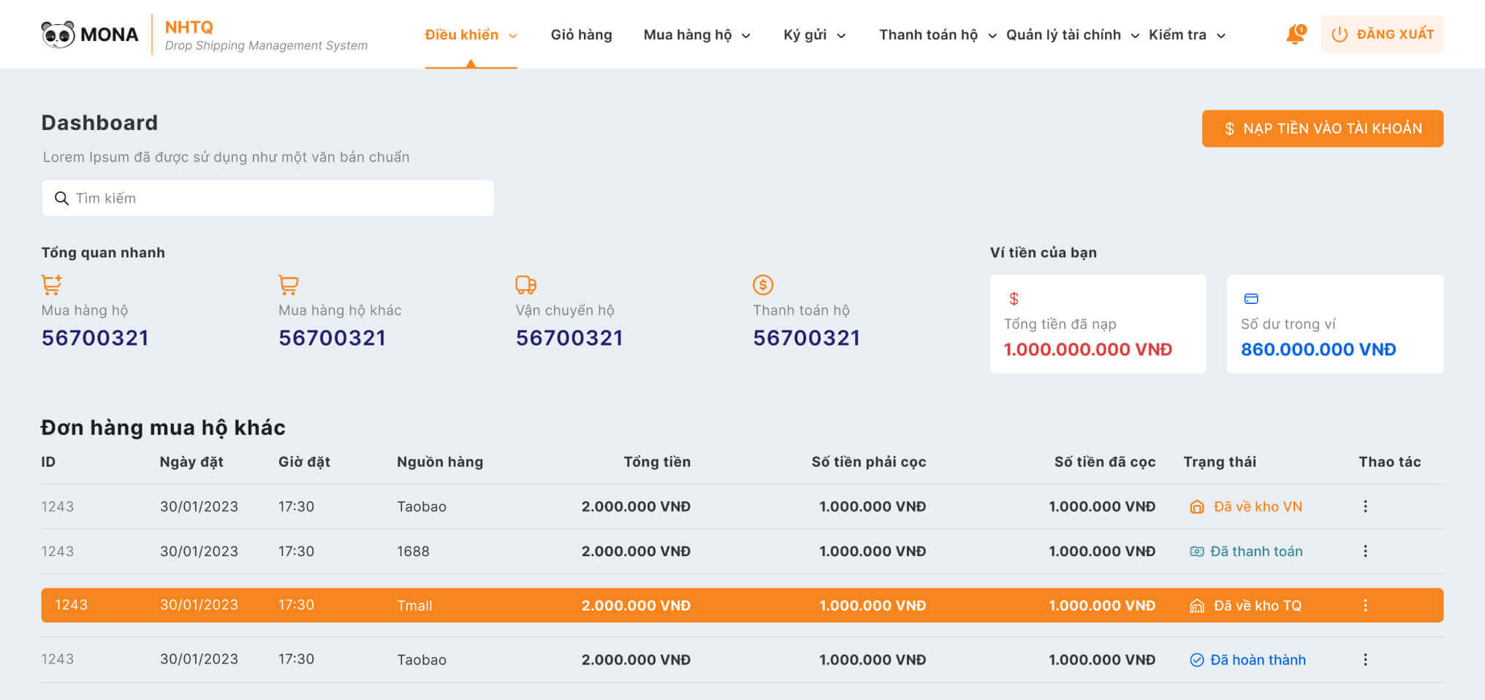
Task: Click the Mua hàng hộ cart-plus icon
Action: tap(51, 284)
